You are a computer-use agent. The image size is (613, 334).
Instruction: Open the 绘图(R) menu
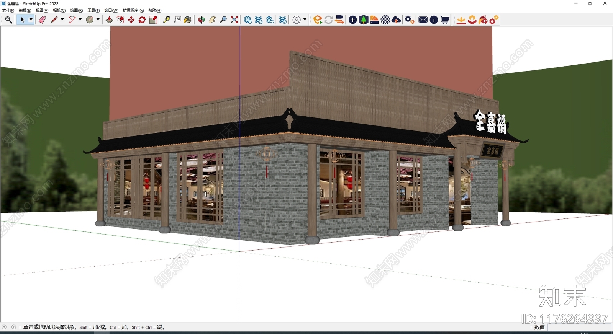tap(76, 10)
